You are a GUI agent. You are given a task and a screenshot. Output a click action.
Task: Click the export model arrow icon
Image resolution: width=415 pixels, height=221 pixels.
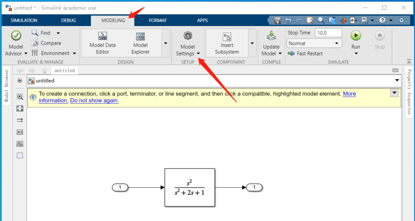(354, 20)
